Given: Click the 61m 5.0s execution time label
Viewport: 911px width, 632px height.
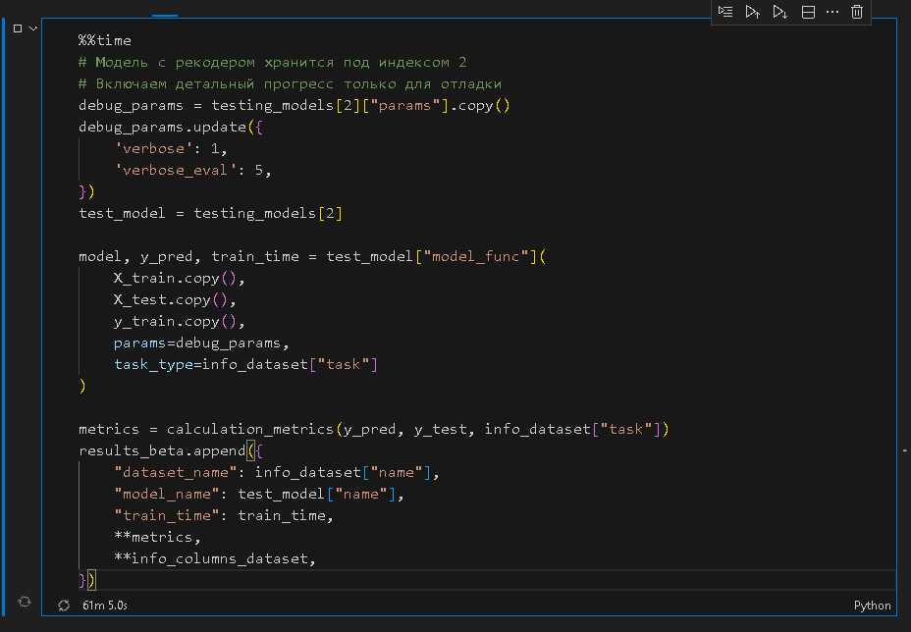Looking at the screenshot, I should [105, 606].
